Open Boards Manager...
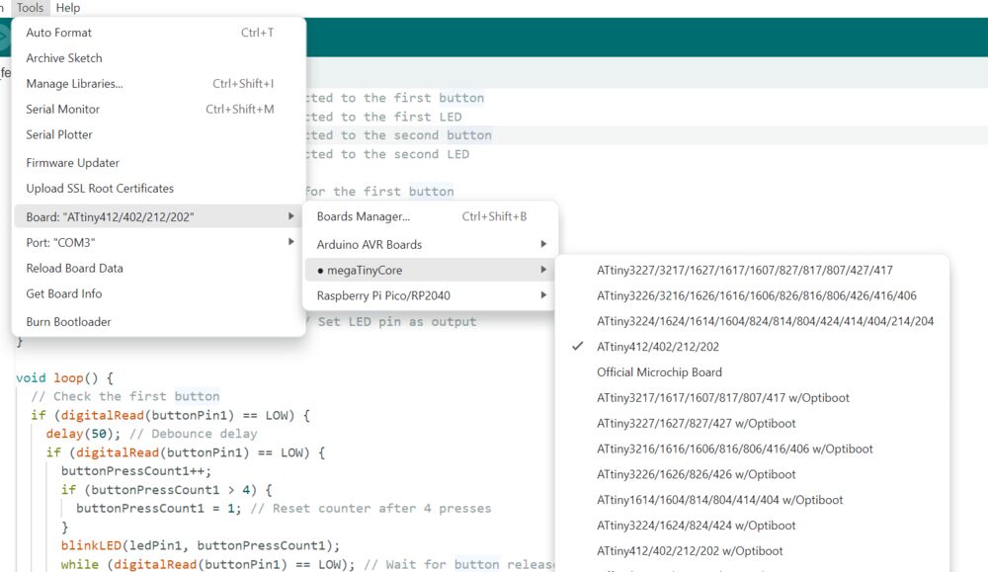Viewport: 988px width, 572px height. tap(430, 216)
